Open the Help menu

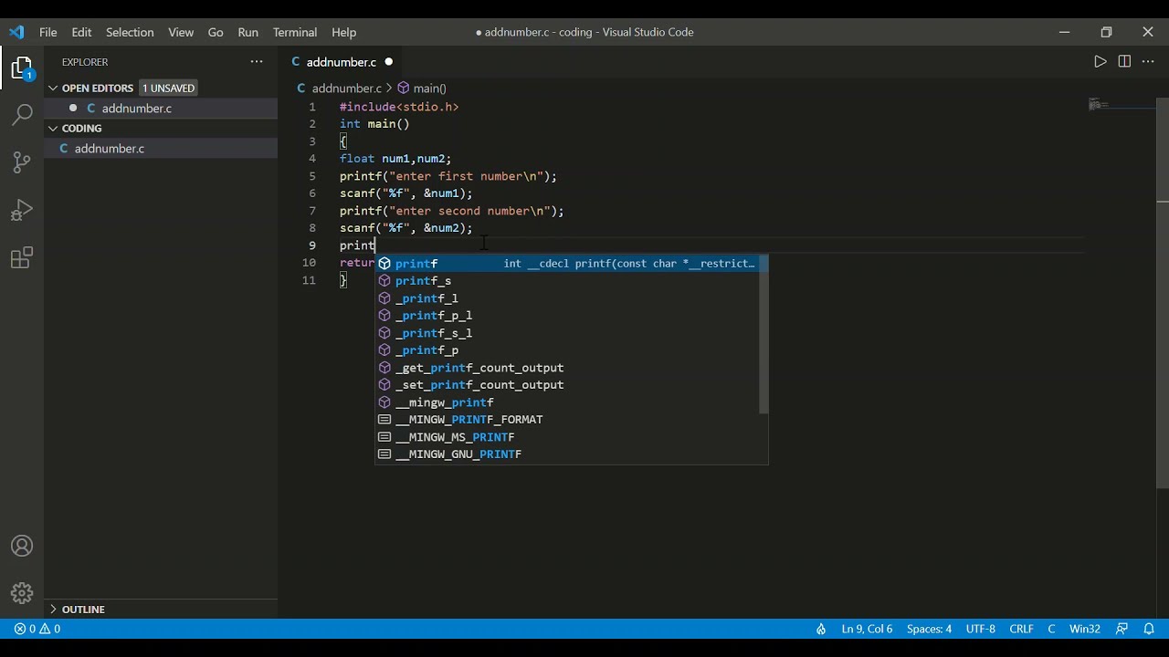point(344,32)
